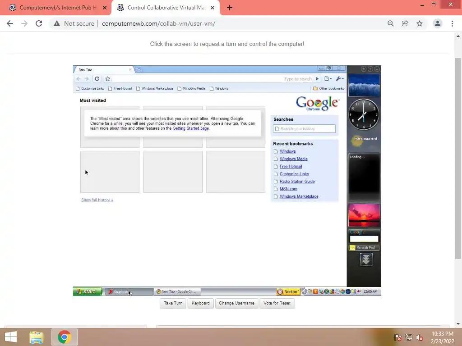
Task: Click the Getting Started page link
Action: tap(191, 128)
